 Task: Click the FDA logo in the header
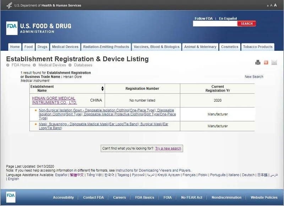[12, 28]
